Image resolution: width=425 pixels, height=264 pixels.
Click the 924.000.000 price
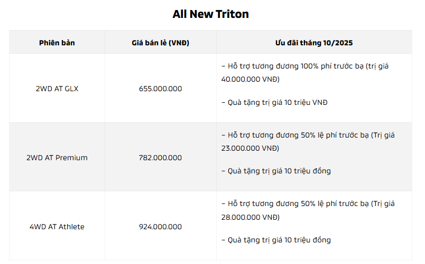click(x=160, y=227)
